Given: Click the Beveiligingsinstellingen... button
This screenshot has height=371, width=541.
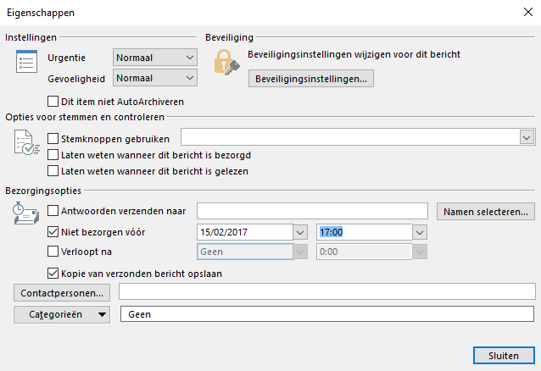Looking at the screenshot, I should [x=311, y=79].
